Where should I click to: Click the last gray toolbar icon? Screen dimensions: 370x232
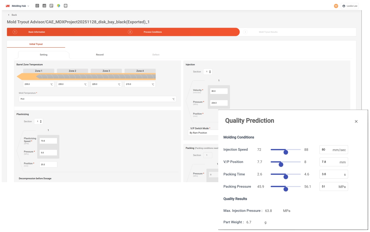pos(66,6)
